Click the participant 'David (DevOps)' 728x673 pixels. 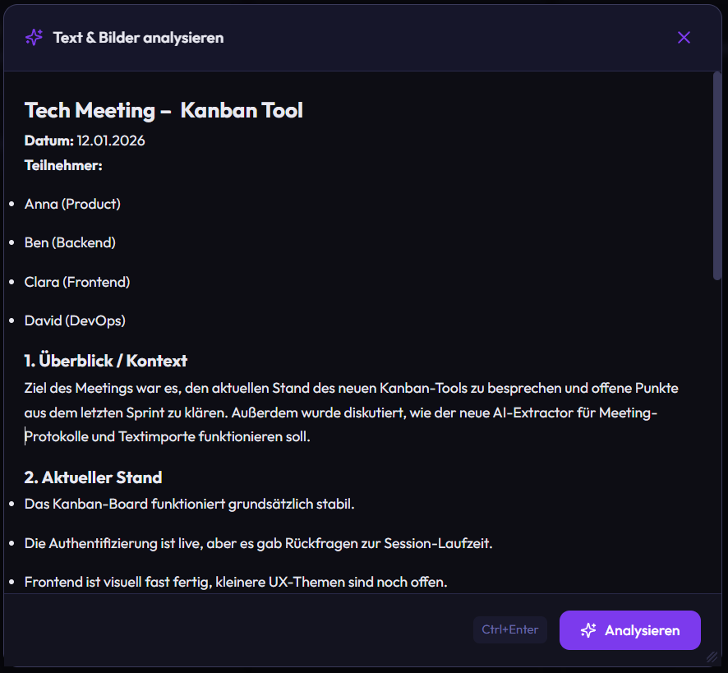(x=75, y=320)
